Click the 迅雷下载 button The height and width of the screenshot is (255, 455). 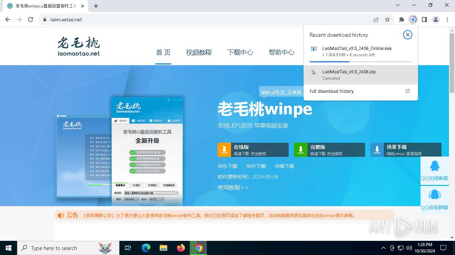click(x=406, y=150)
